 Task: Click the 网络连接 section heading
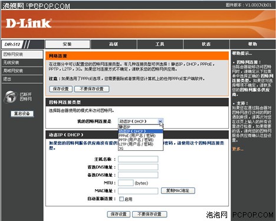coord(58,56)
